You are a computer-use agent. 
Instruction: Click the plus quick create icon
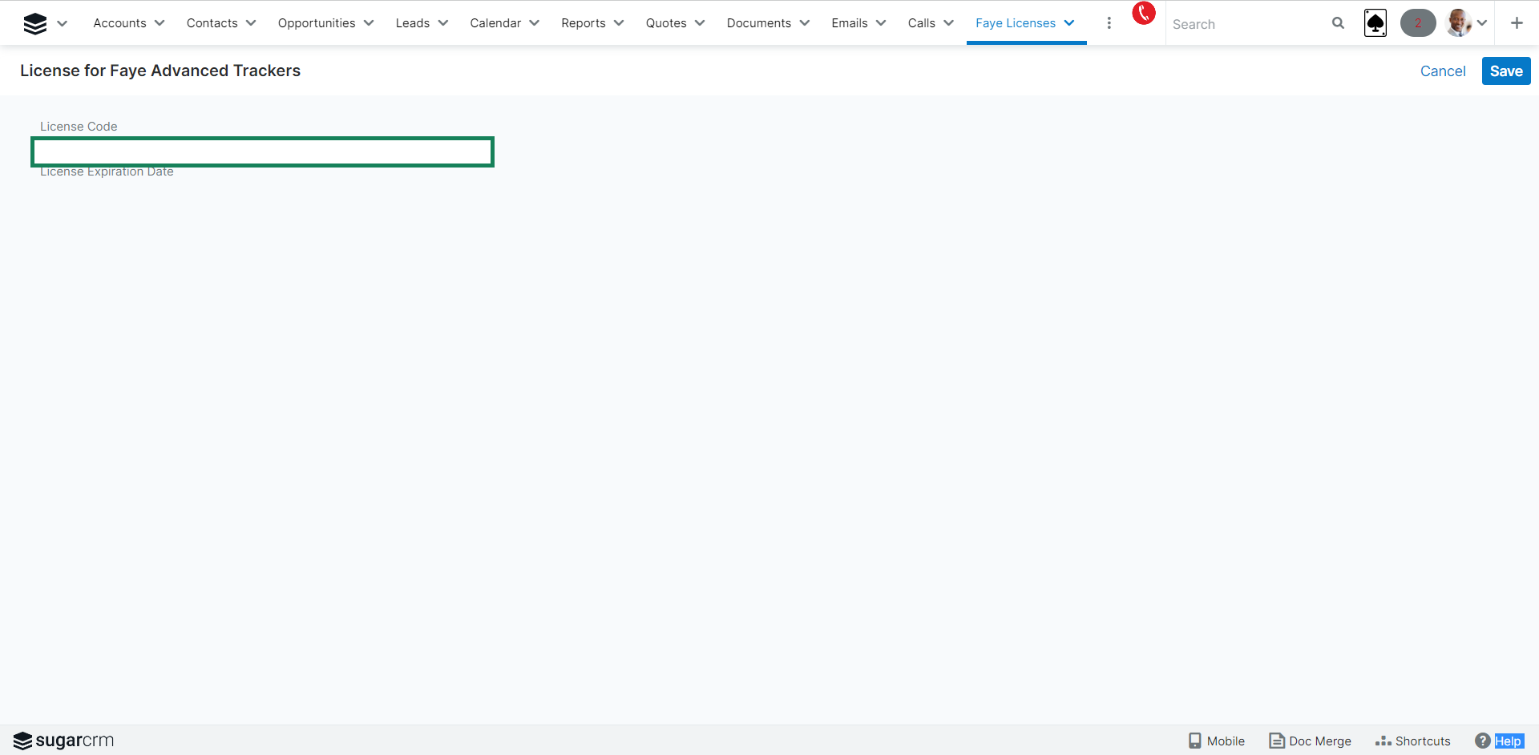click(1517, 23)
